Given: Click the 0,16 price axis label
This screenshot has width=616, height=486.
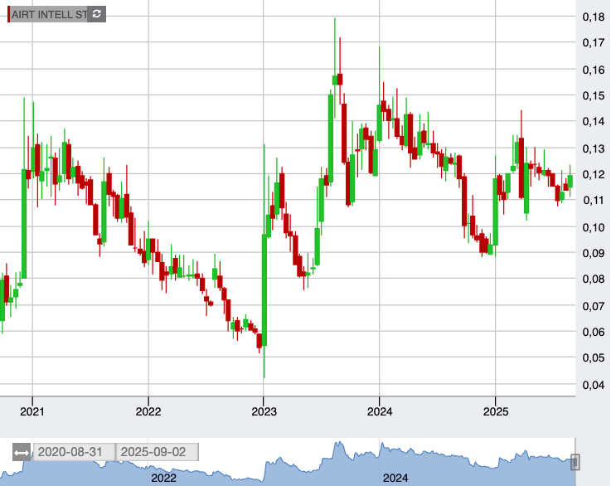Looking at the screenshot, I should click(594, 70).
